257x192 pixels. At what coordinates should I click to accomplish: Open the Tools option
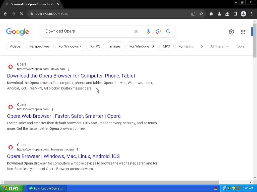click(x=240, y=46)
